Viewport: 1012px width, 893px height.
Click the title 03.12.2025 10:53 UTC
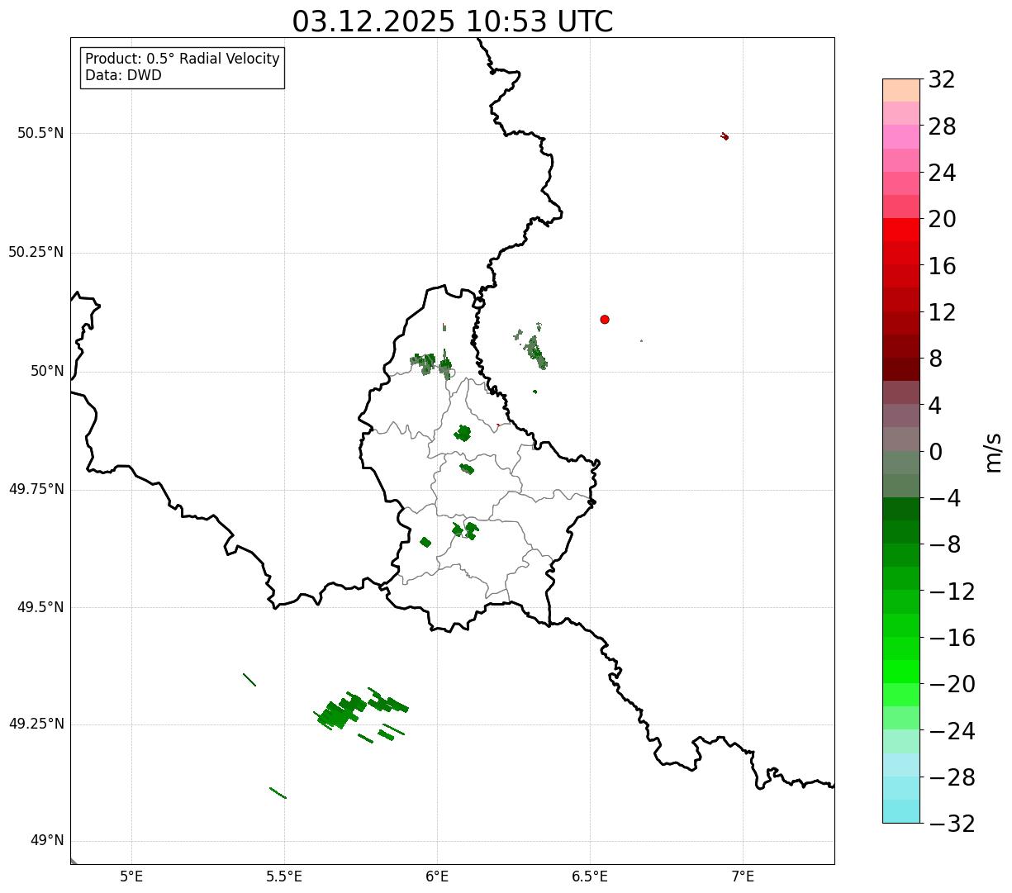(x=453, y=21)
